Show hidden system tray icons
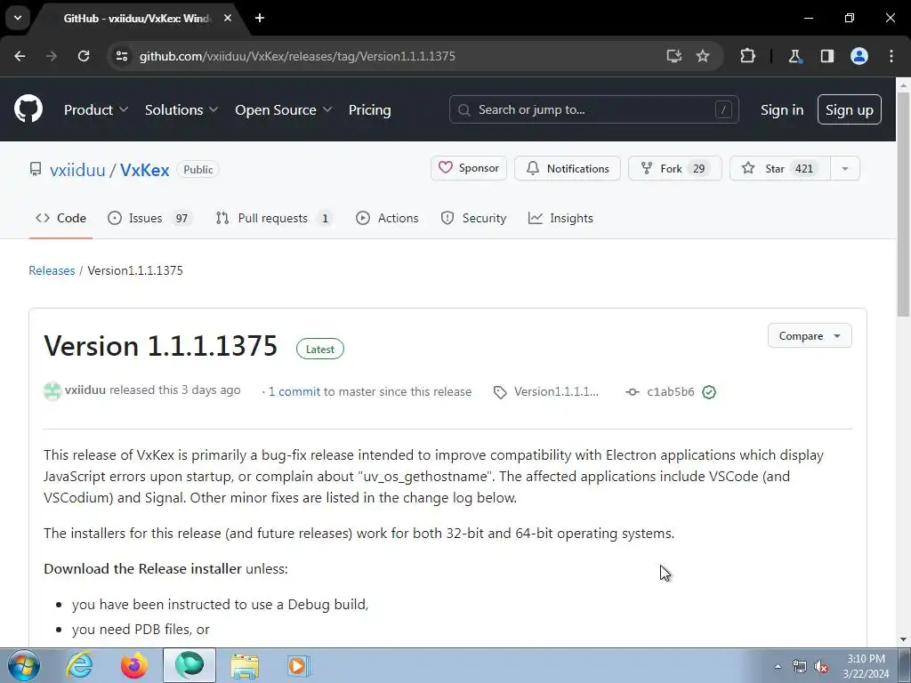911x683 pixels. 778,667
